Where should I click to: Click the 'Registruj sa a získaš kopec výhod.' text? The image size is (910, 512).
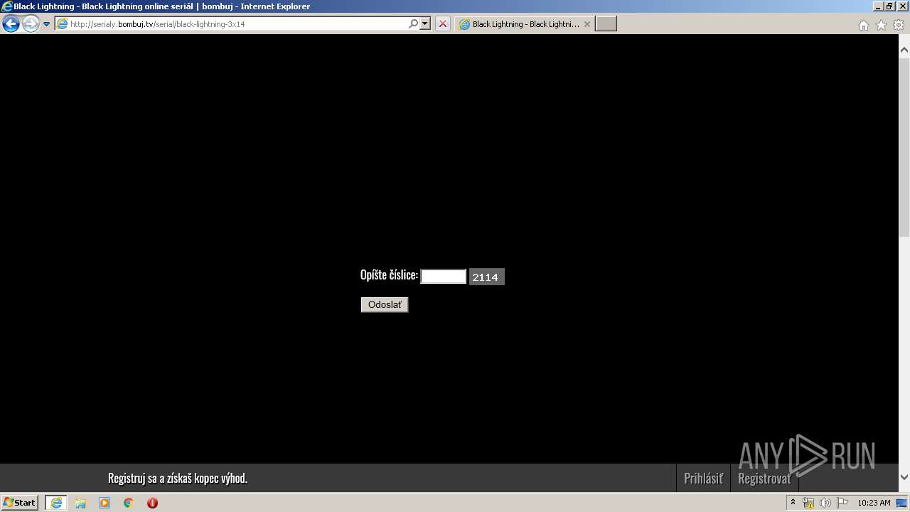point(178,479)
